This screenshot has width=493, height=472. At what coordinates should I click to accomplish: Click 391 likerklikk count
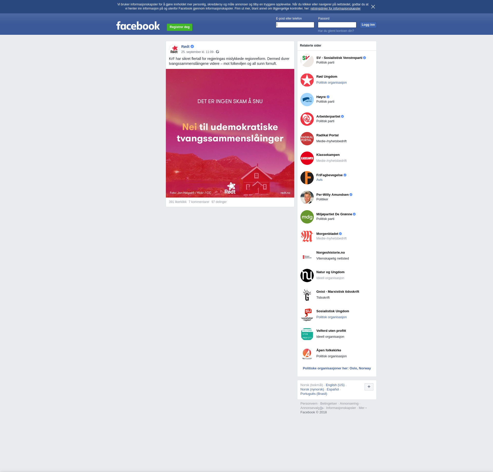[x=178, y=202]
